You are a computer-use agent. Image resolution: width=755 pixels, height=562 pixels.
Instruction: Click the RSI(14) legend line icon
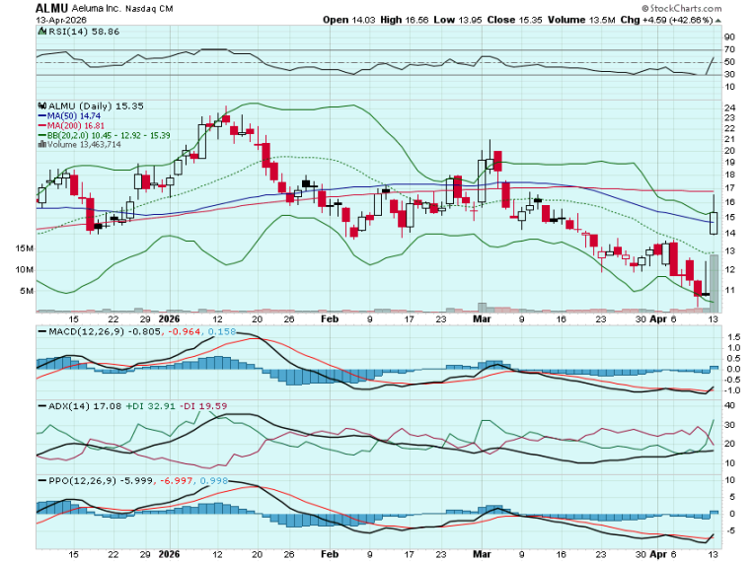click(x=40, y=32)
